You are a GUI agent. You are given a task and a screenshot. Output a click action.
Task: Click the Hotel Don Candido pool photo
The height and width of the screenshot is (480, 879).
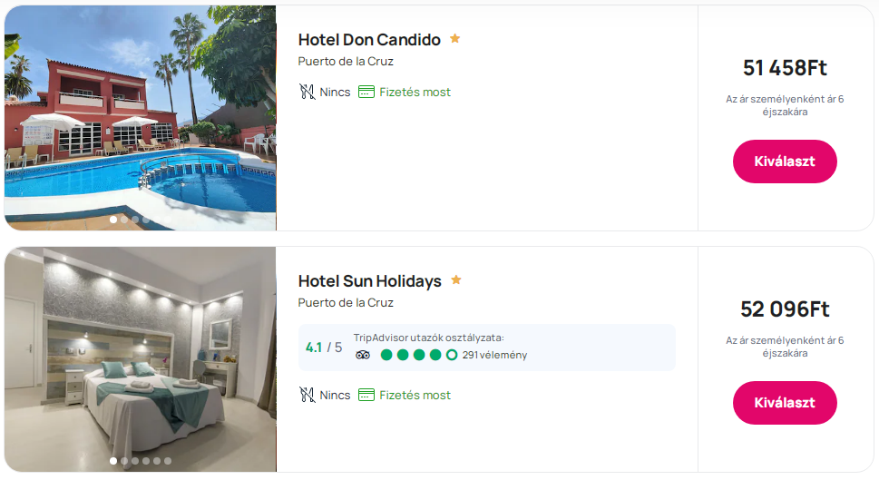[141, 118]
